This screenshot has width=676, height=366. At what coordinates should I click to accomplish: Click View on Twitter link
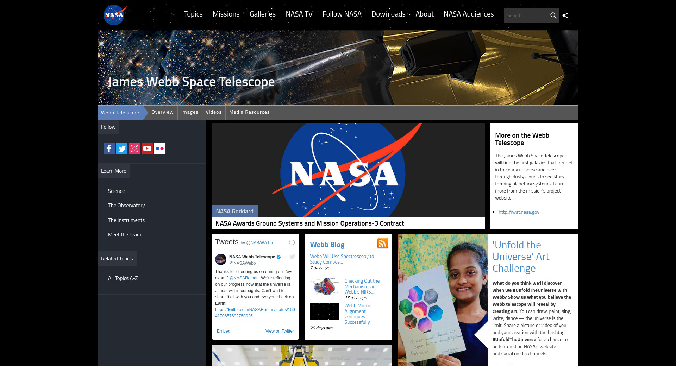click(x=280, y=331)
